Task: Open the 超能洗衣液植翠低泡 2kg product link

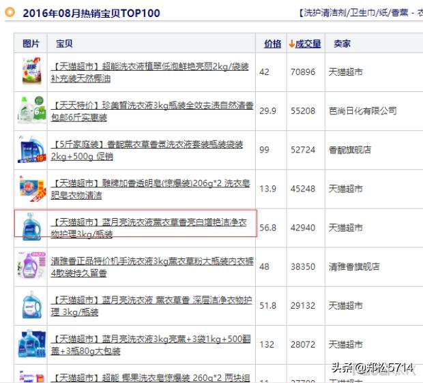Action: point(149,72)
